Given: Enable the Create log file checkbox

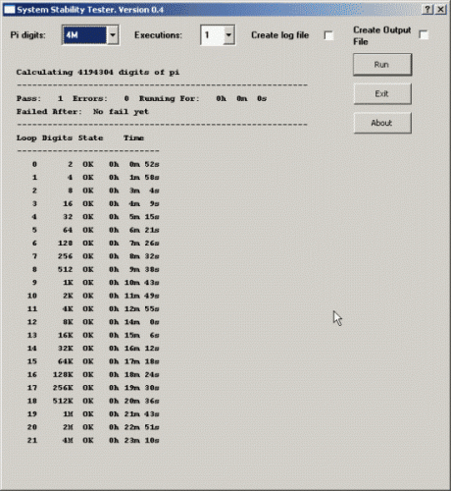Looking at the screenshot, I should (x=328, y=35).
